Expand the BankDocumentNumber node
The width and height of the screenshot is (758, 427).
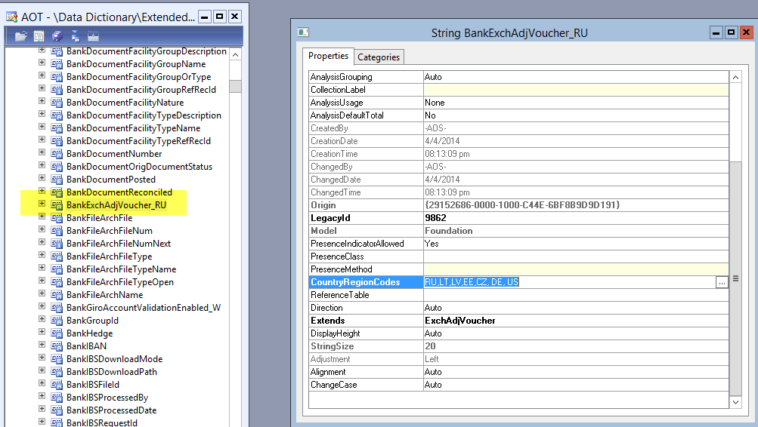click(x=42, y=153)
